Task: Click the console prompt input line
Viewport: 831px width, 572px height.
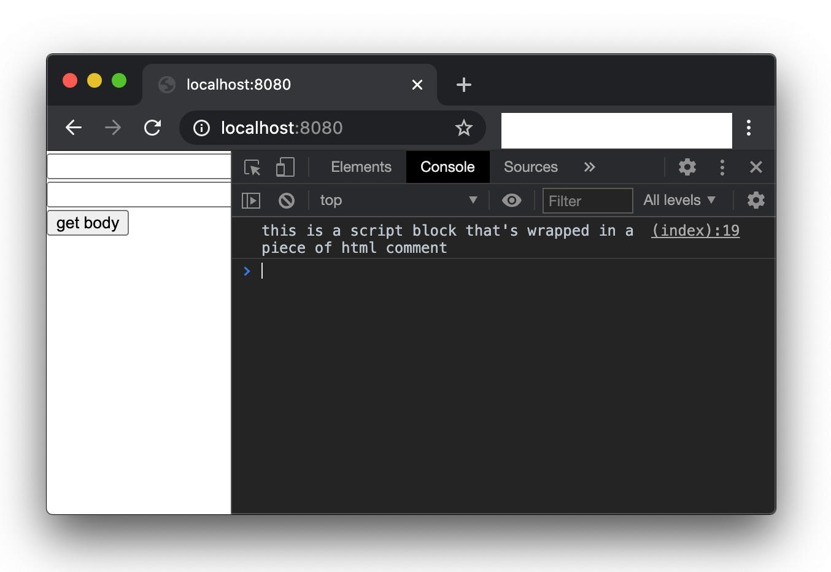Action: pyautogui.click(x=516, y=271)
